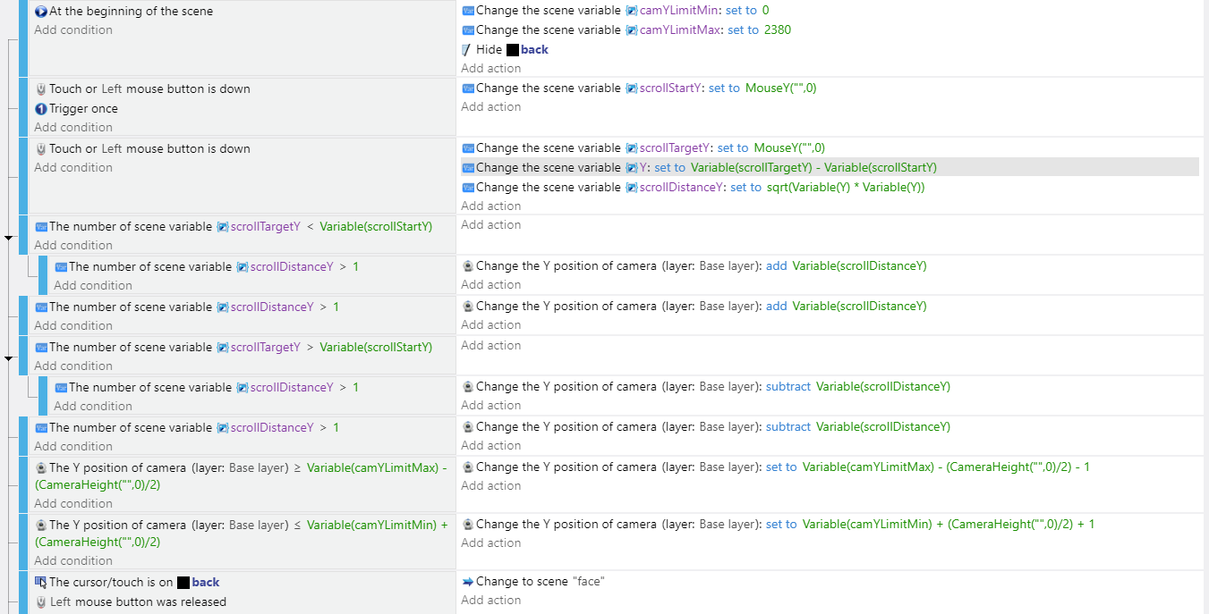The width and height of the screenshot is (1209, 614).
Task: Click variable icon of scrollDistanceY set to sqrt action
Action: click(468, 188)
